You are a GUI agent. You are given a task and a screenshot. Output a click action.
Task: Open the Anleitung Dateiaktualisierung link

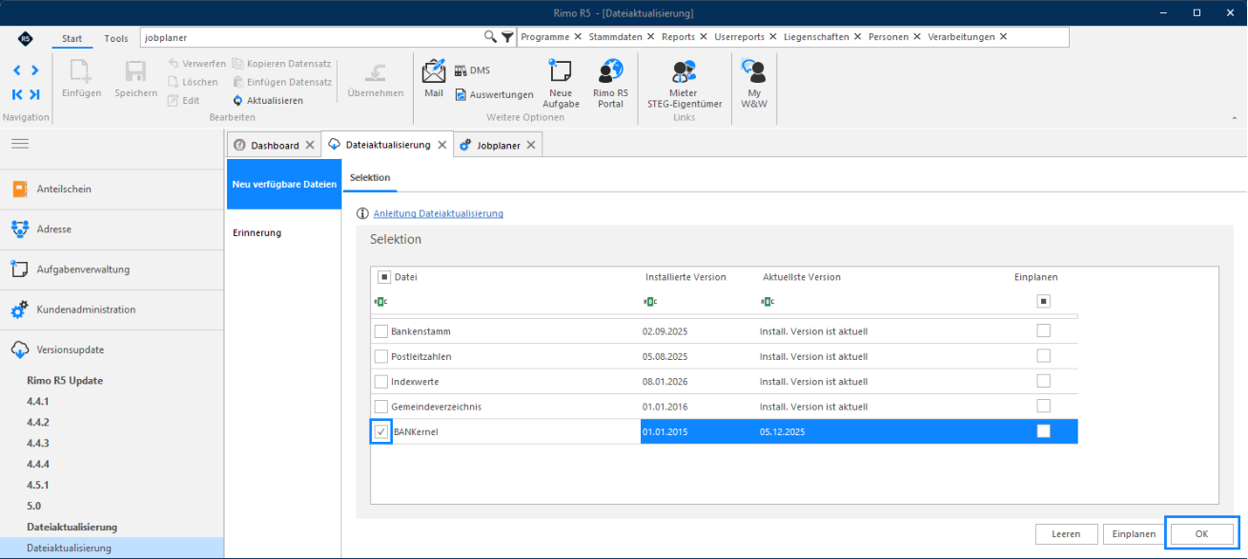click(x=439, y=213)
